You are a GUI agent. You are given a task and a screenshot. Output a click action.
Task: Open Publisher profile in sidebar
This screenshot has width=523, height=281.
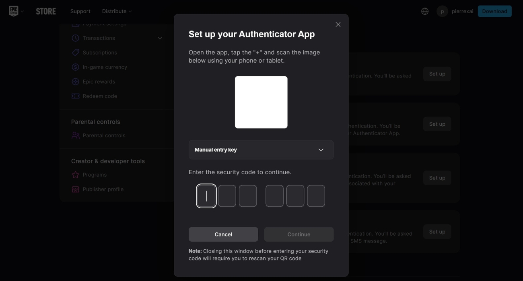103,189
